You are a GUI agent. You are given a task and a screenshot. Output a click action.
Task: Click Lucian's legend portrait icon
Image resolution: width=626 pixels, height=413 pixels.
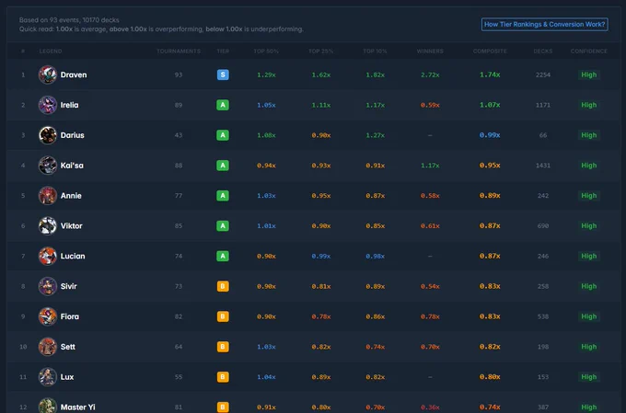point(48,257)
